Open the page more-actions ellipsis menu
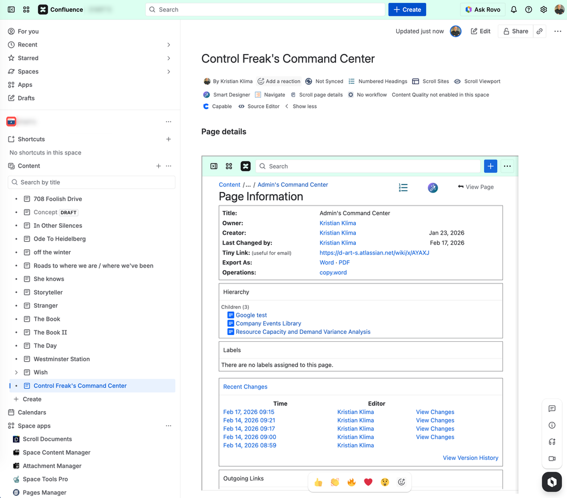 [557, 31]
